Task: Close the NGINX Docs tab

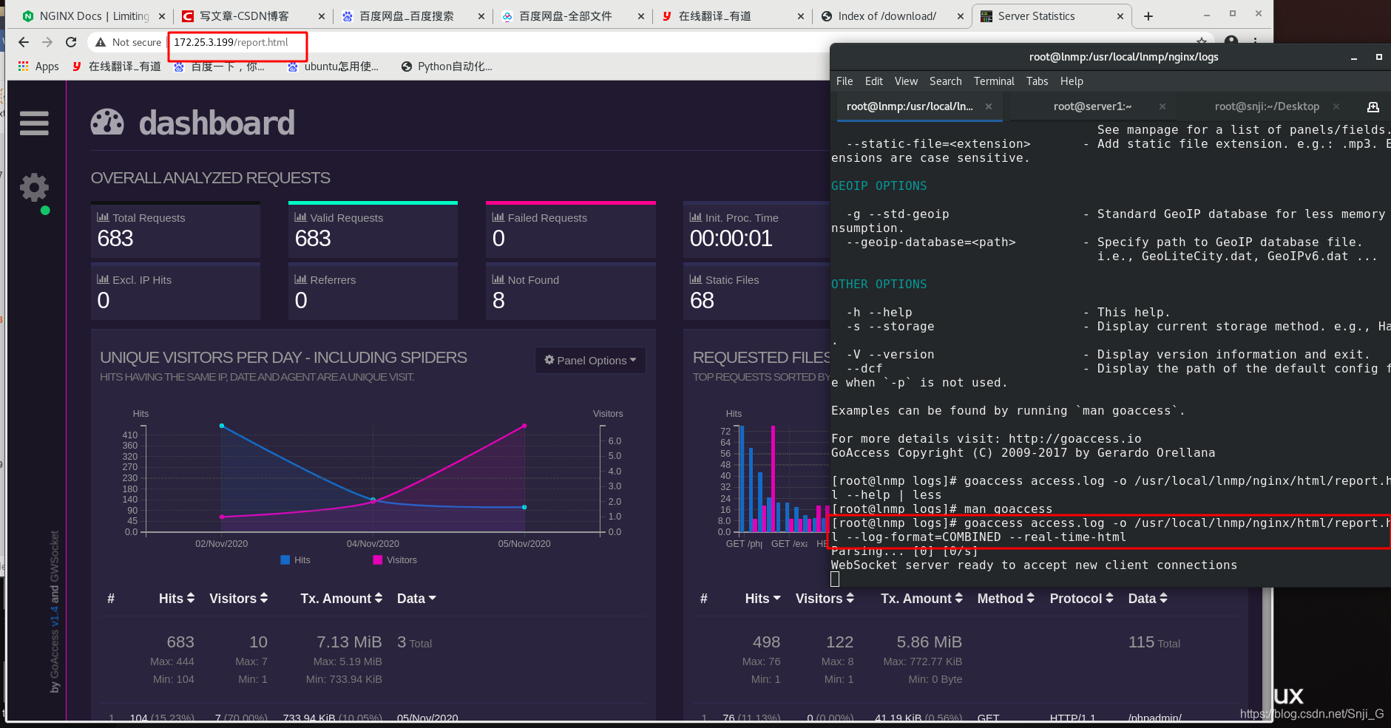Action: coord(162,16)
